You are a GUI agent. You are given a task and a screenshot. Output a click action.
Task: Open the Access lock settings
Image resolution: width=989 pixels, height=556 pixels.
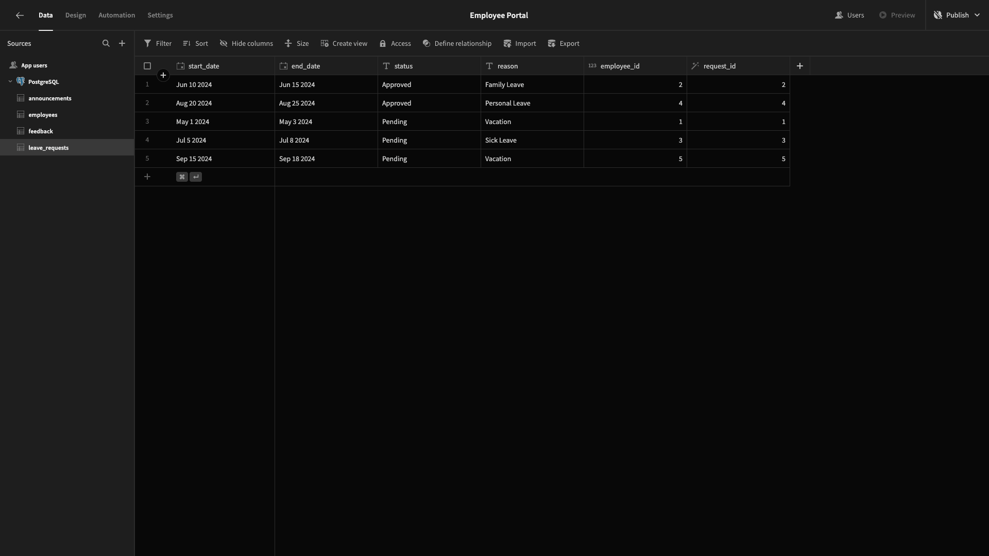383,44
